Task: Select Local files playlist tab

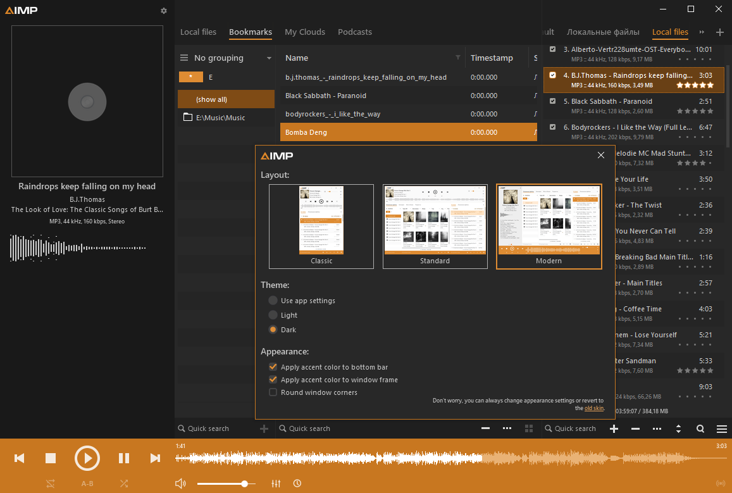Action: [x=670, y=32]
